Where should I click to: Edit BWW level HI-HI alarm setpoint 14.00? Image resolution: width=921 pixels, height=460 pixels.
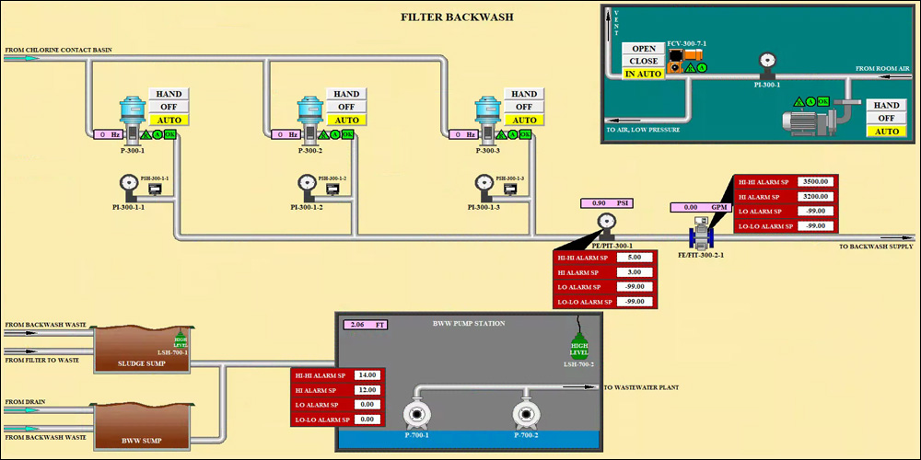tap(366, 375)
